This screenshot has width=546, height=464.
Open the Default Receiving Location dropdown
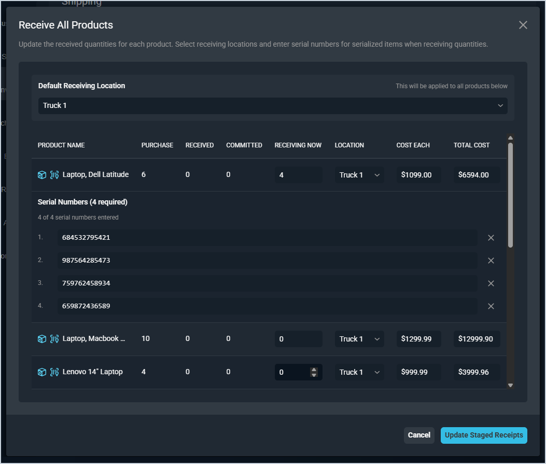tap(273, 106)
